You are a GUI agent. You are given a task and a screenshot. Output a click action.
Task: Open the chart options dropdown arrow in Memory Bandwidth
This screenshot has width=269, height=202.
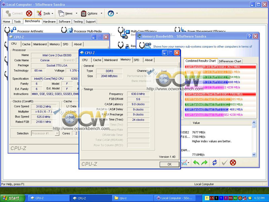188,163
